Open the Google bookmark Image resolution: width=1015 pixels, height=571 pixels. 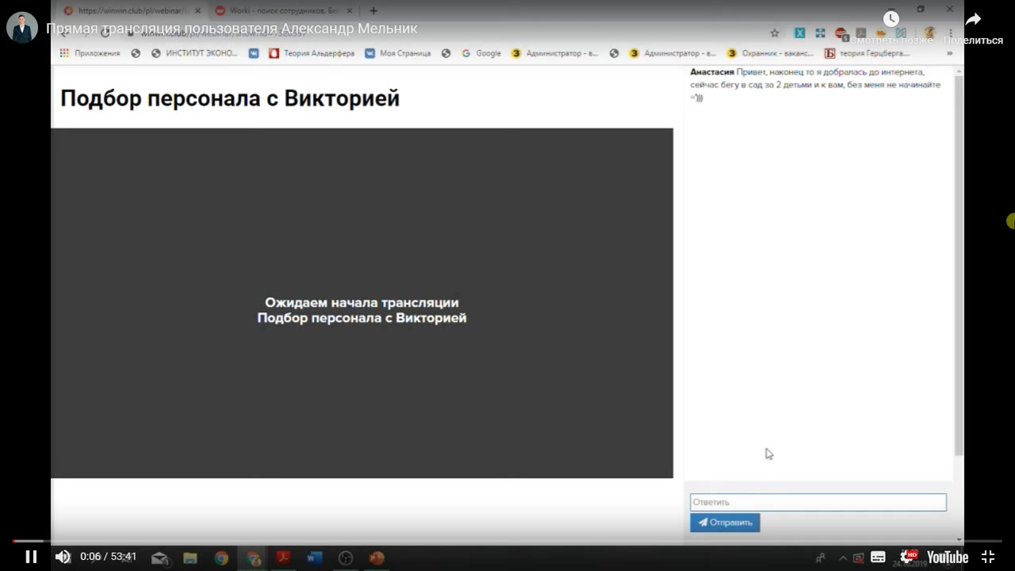(481, 53)
